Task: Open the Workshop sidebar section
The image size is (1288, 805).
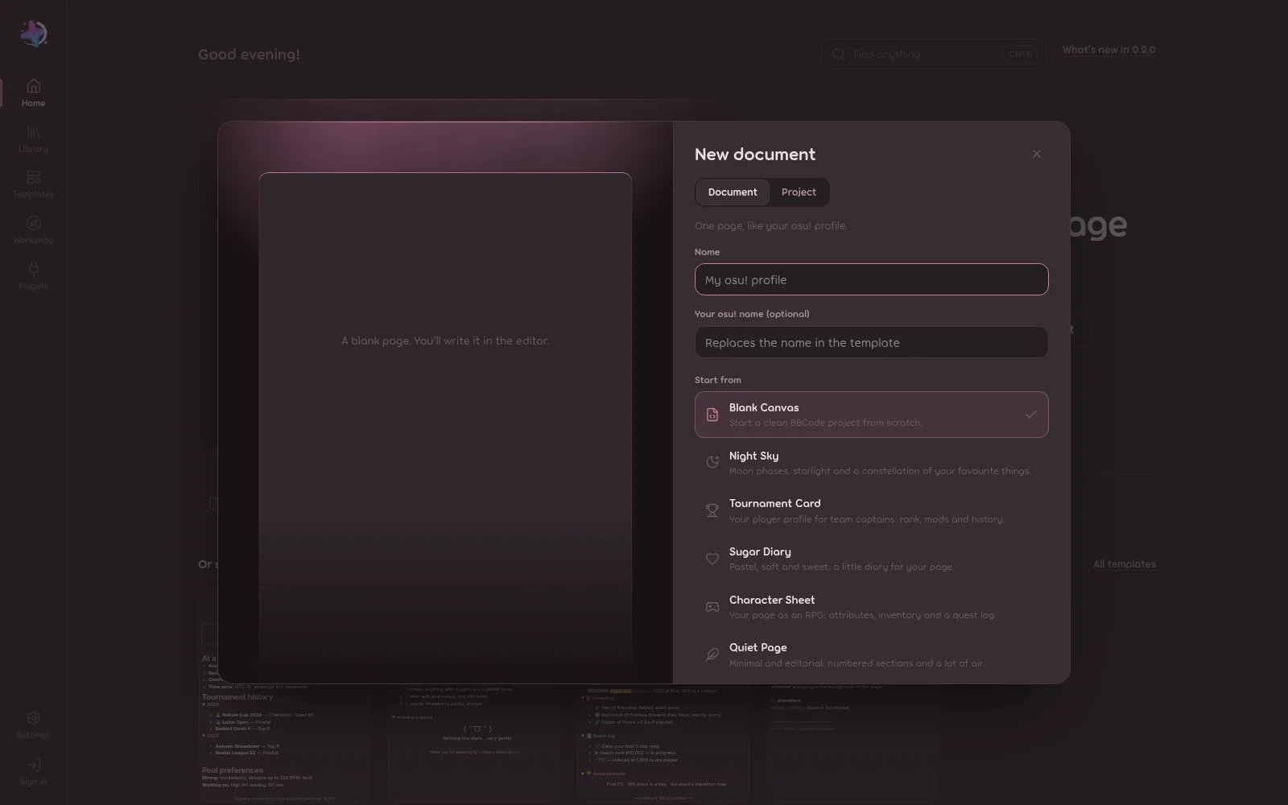Action: [33, 230]
